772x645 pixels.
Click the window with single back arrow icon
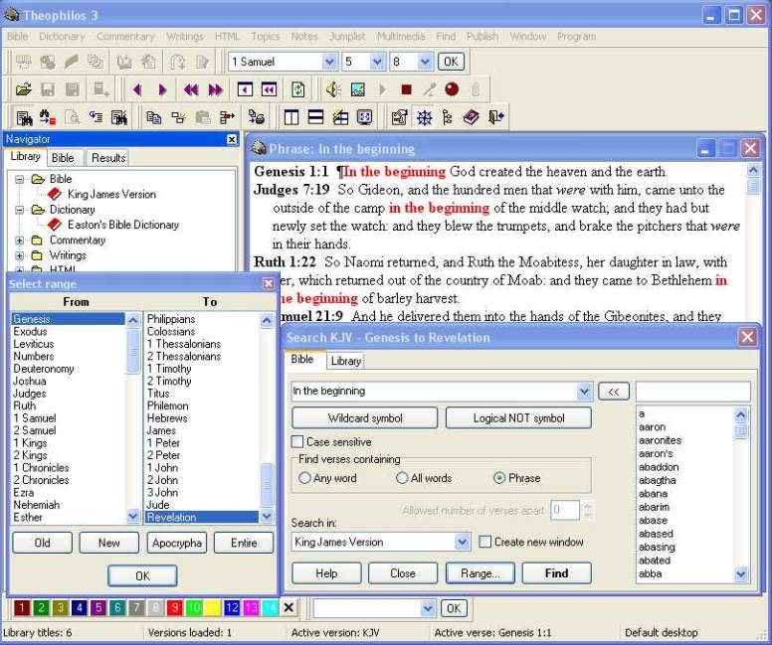pyautogui.click(x=245, y=89)
